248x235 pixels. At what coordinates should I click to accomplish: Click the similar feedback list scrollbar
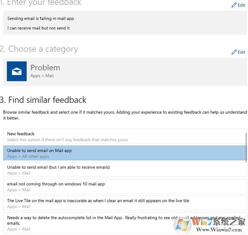[x=246, y=147]
